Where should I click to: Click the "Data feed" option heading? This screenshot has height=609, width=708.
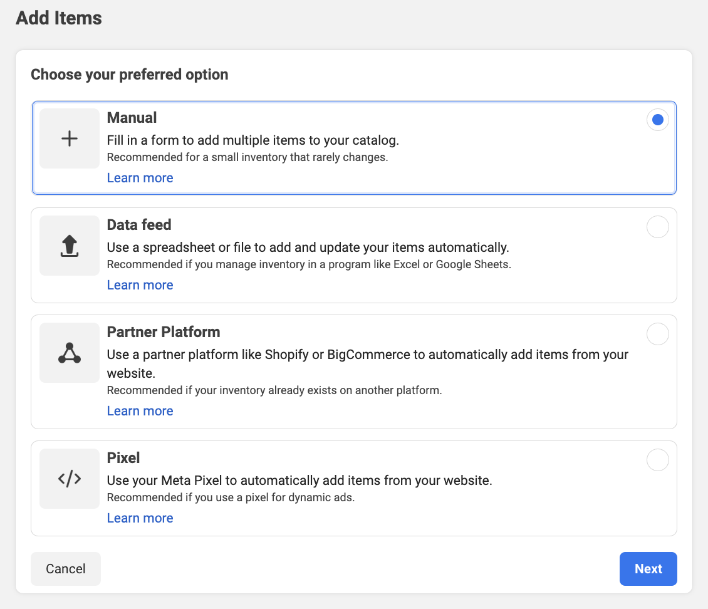tap(139, 225)
